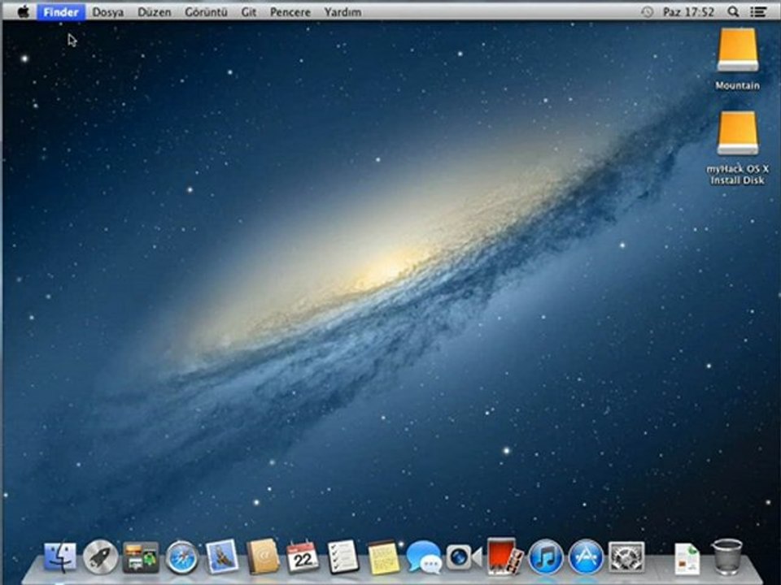Open the App Store icon
The image size is (781, 585).
[x=586, y=557]
